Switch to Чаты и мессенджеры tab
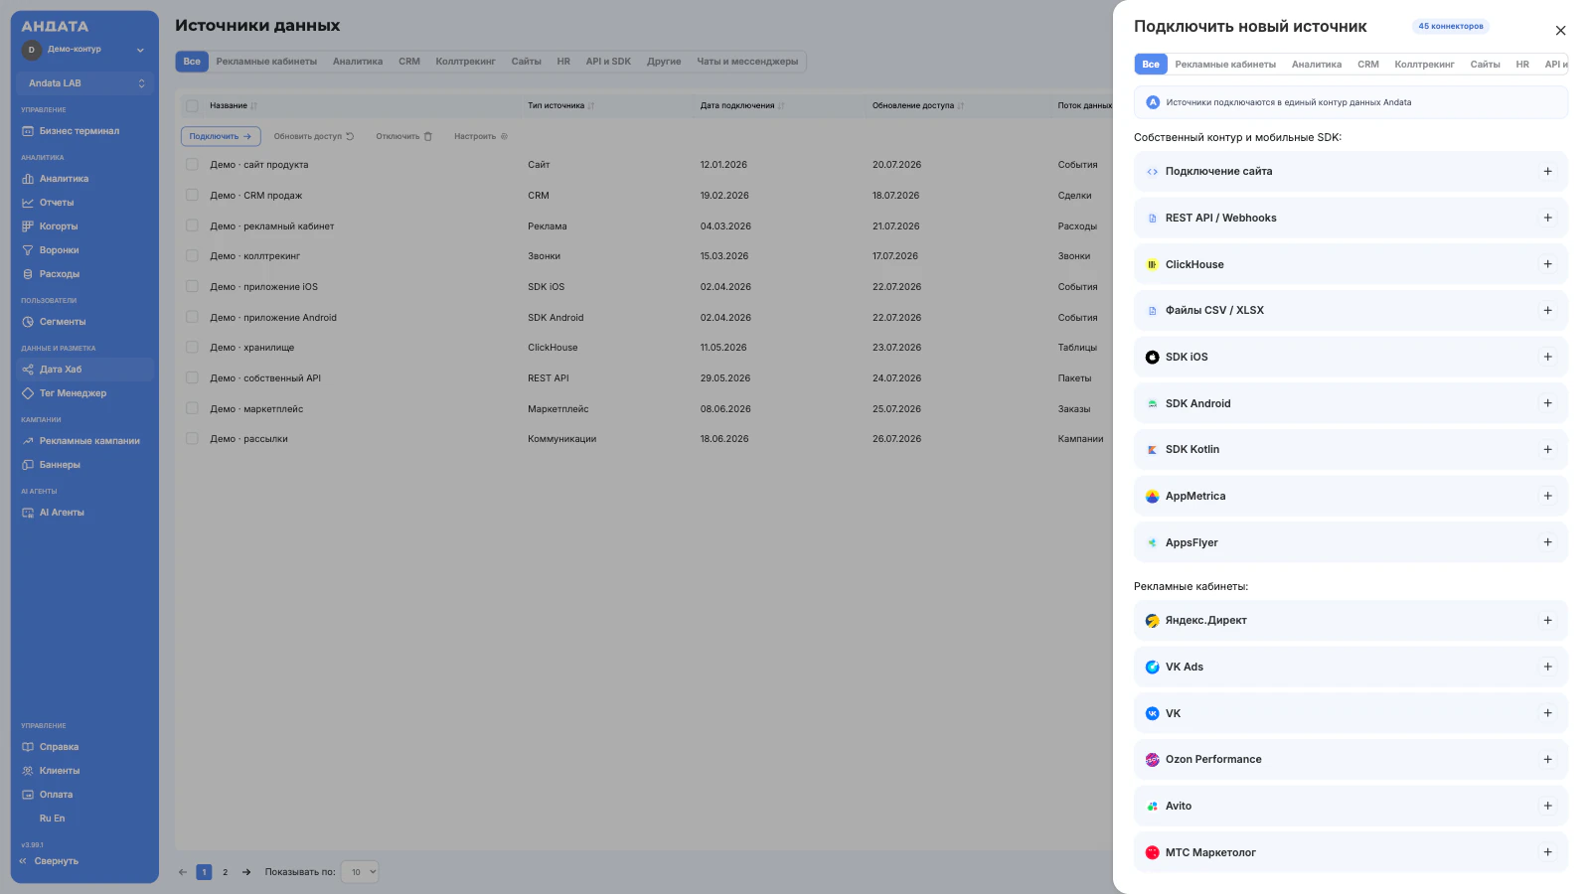Screen dimensions: 1590x894 click(x=747, y=62)
